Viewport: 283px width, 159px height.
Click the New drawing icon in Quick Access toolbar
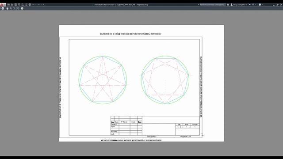tap(8, 4)
